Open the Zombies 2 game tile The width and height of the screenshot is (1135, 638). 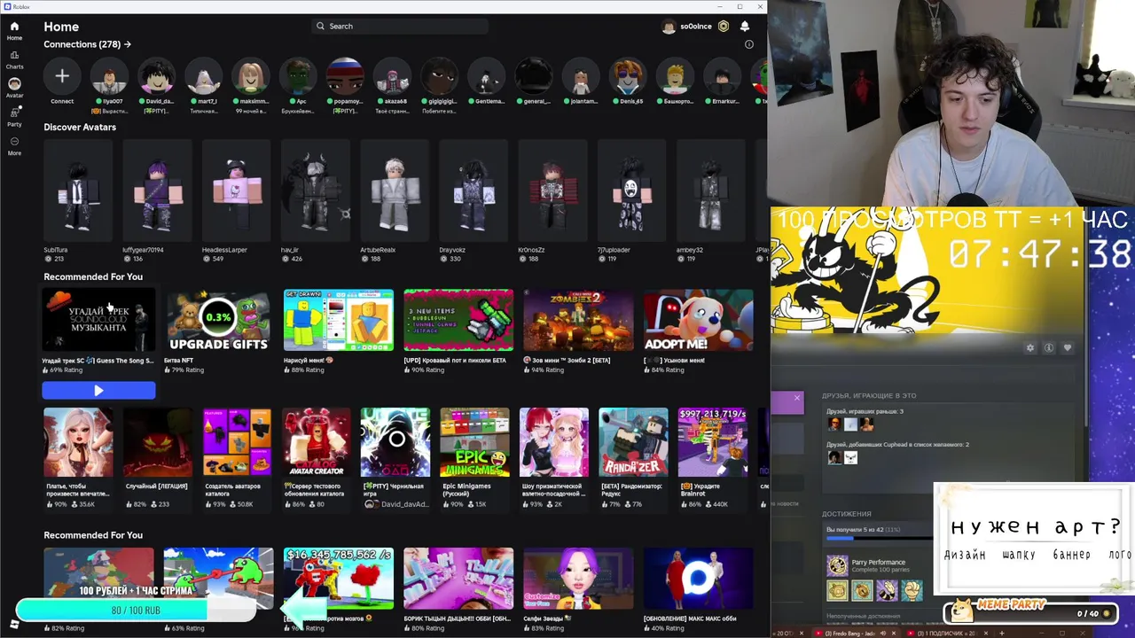pos(578,320)
